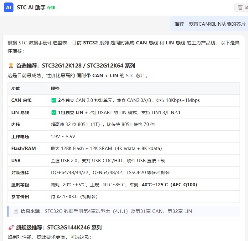This screenshot has width=248, height=241.
Task: Click the USB row specification text
Action: pos(108,161)
